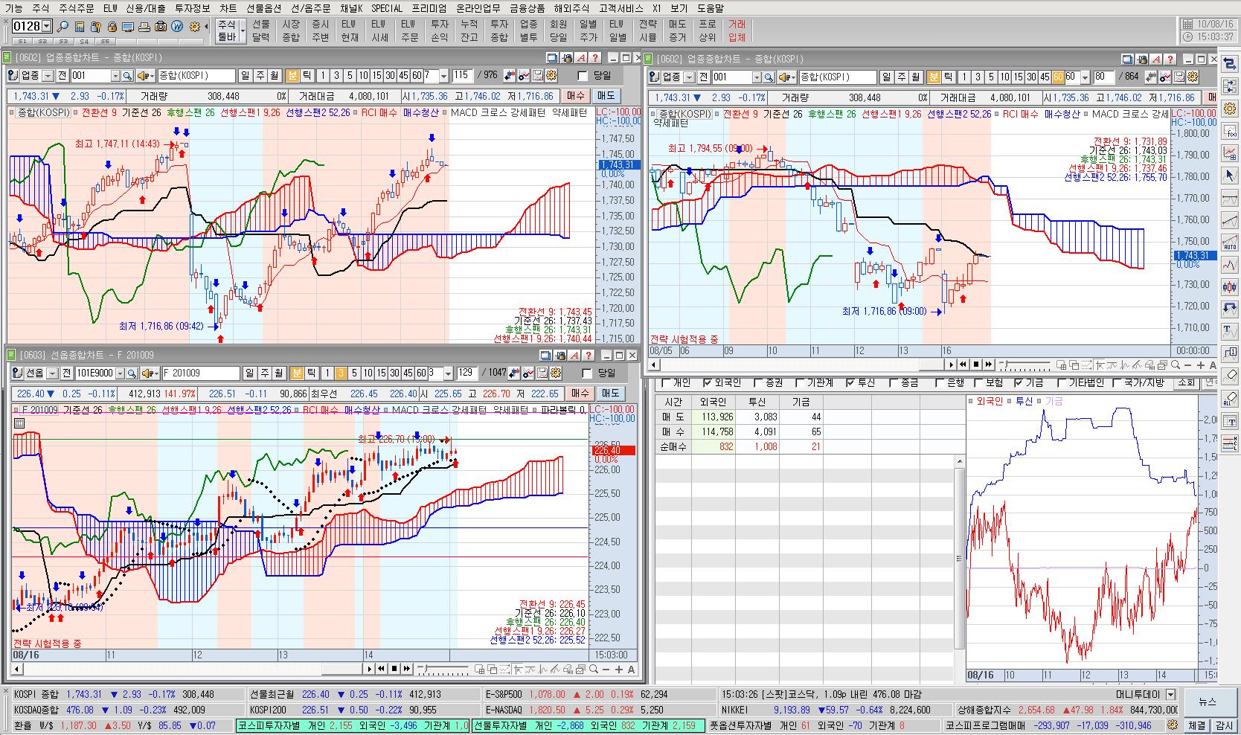Click the 매수 button in futures chart
The image size is (1241, 735).
(580, 394)
